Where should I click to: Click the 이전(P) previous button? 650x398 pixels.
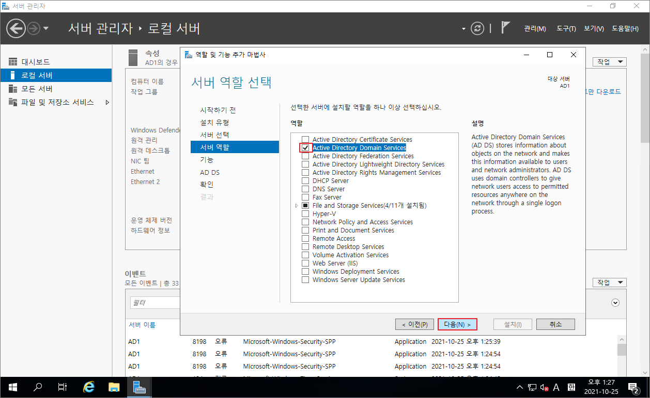pyautogui.click(x=414, y=324)
